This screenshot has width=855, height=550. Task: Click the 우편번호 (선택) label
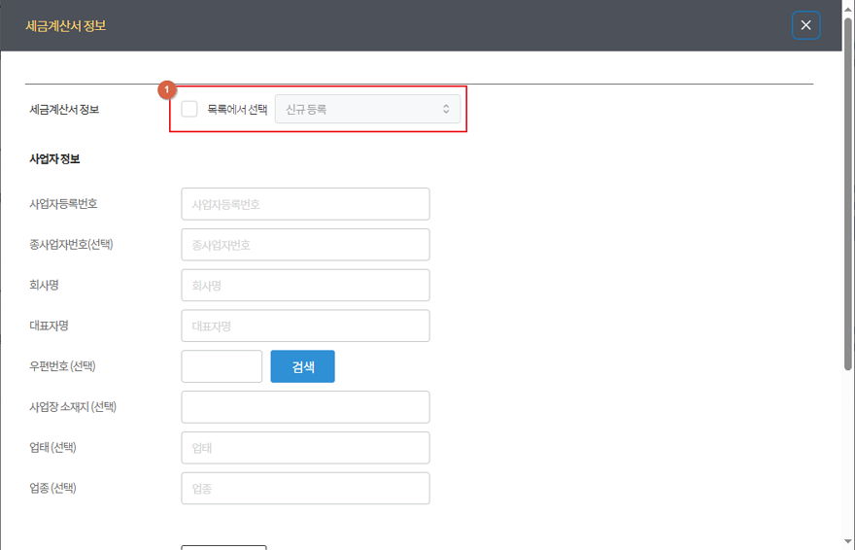[x=62, y=366]
